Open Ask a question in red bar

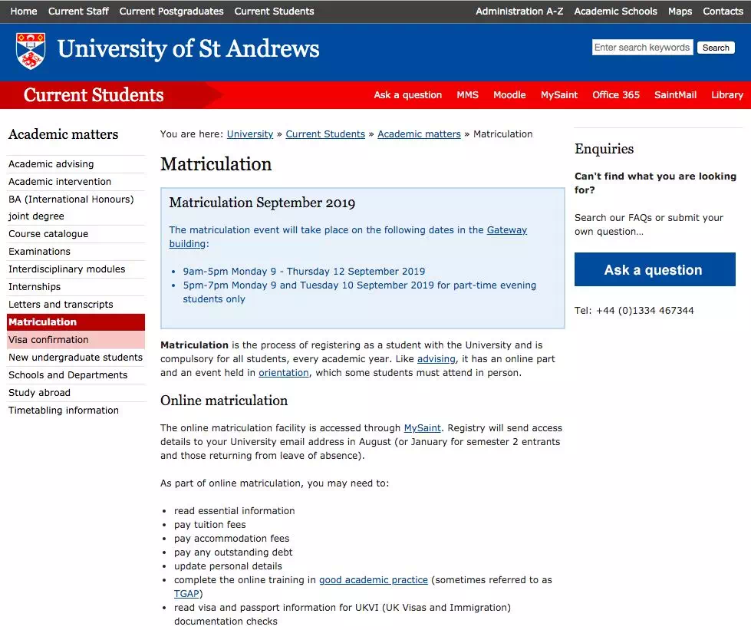click(407, 95)
